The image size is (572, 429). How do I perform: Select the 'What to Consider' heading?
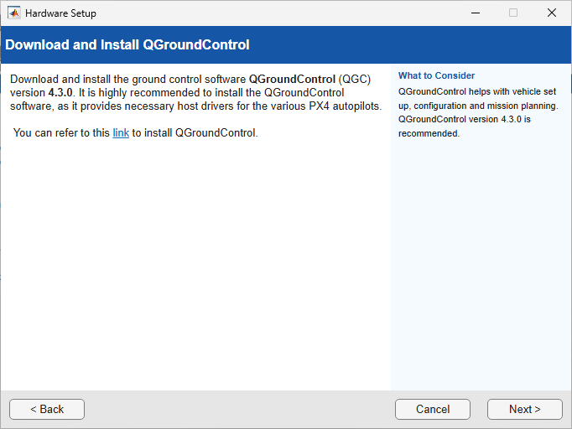pyautogui.click(x=436, y=75)
